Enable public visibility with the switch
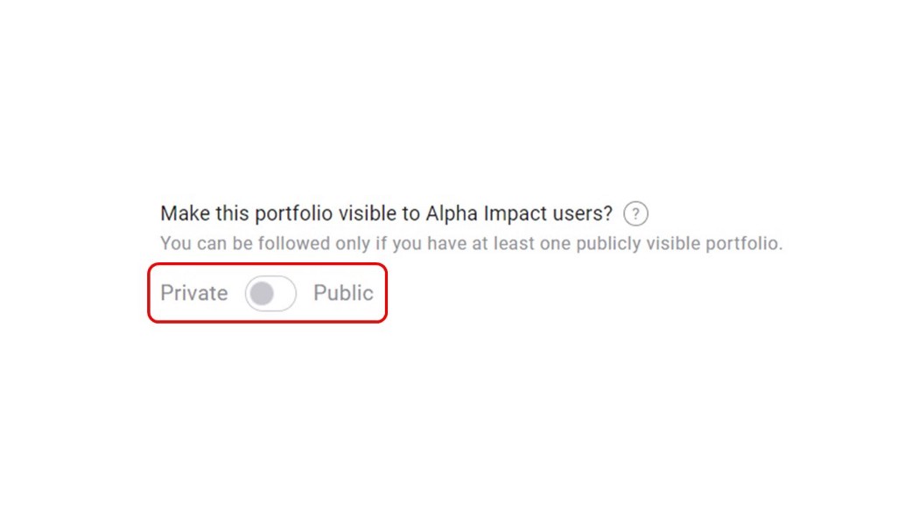The width and height of the screenshot is (919, 516). tap(270, 294)
